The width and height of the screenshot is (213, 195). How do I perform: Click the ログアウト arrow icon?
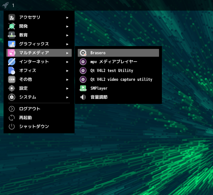(12, 109)
